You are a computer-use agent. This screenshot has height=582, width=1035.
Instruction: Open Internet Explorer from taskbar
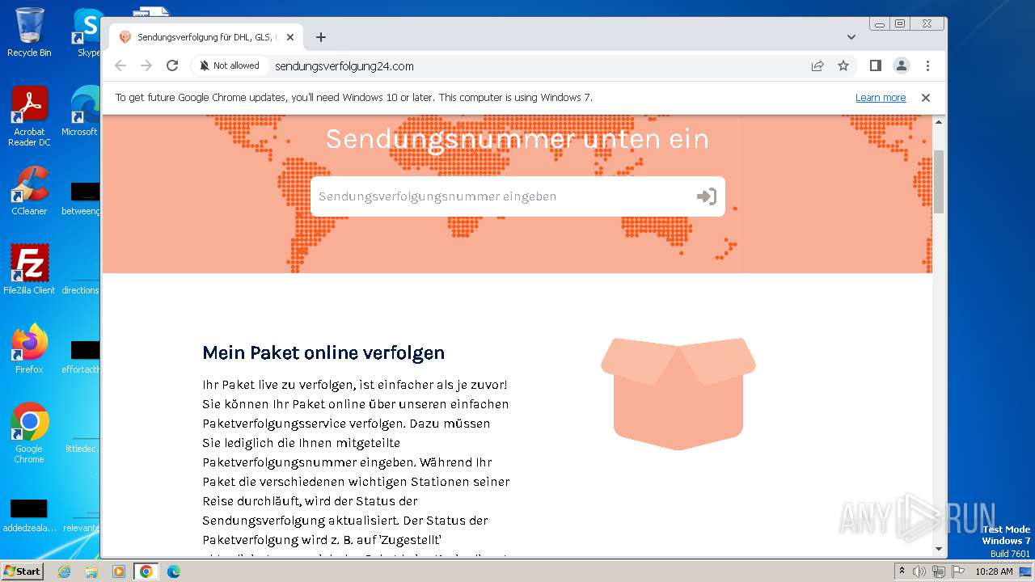[65, 571]
